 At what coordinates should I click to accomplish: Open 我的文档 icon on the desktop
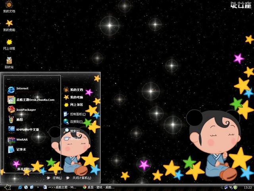tap(9, 7)
